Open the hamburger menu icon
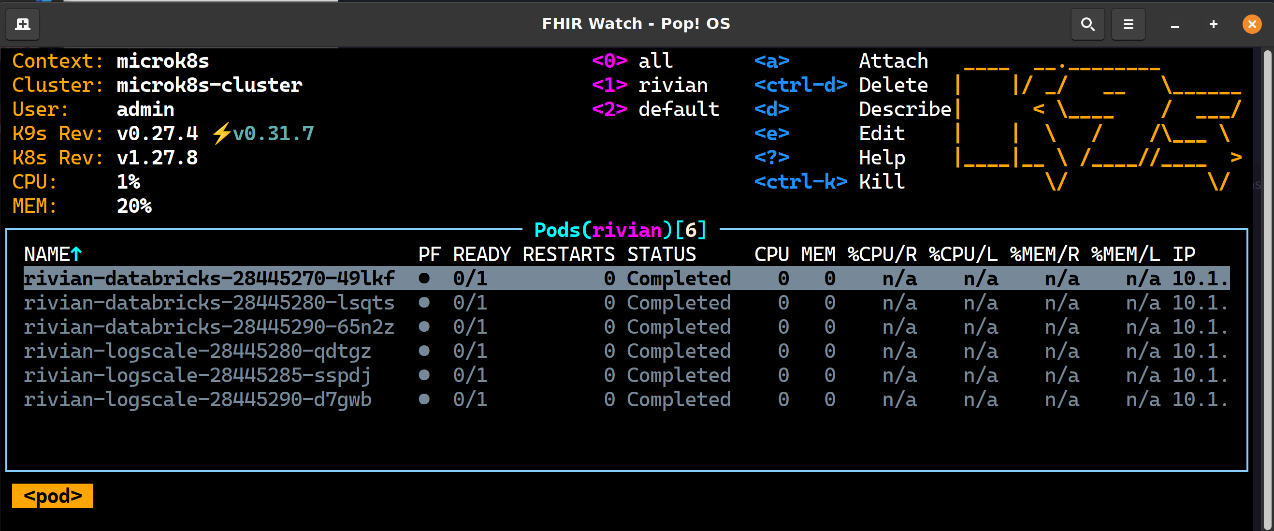The image size is (1274, 531). (x=1128, y=24)
